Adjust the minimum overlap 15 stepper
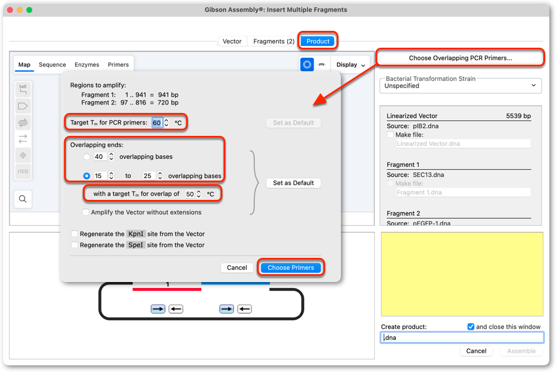Viewport: 556px width, 372px height. click(111, 176)
